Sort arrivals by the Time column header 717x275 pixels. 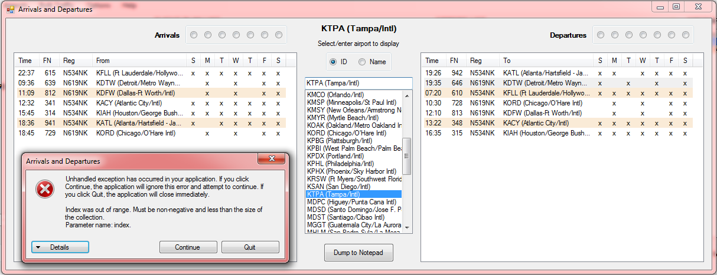(27, 61)
